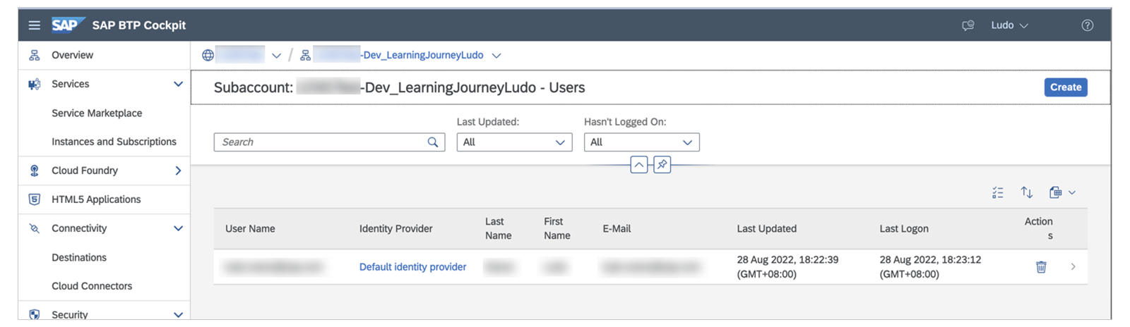1130x327 pixels.
Task: Click 28 Aug 2022, 18:23:12 cell
Action: 930,267
